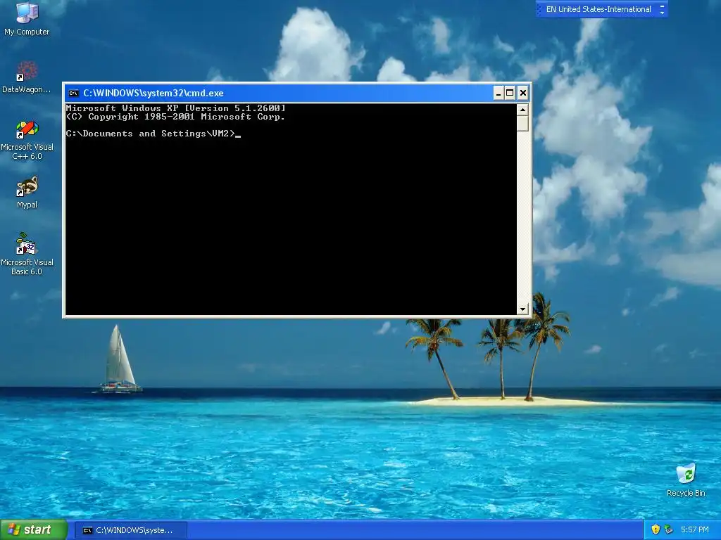Click the cmd scrollbar up arrow
Viewport: 721px width, 540px height.
coord(522,110)
